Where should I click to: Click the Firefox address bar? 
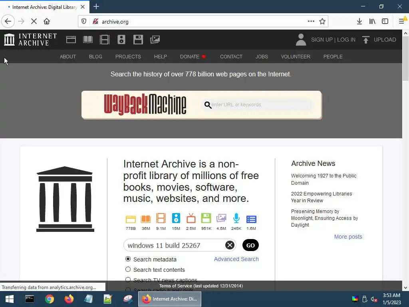point(203,22)
